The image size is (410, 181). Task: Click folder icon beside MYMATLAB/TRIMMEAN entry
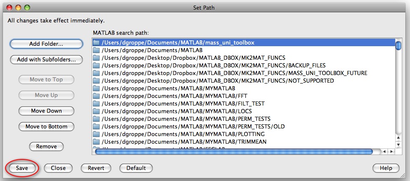pos(97,142)
